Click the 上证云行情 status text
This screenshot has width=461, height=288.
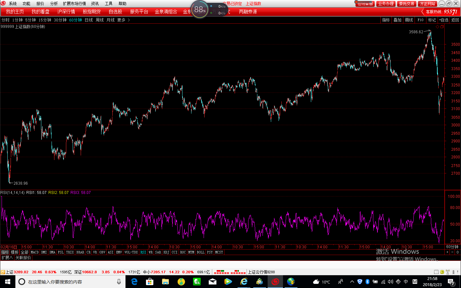(x=262, y=272)
